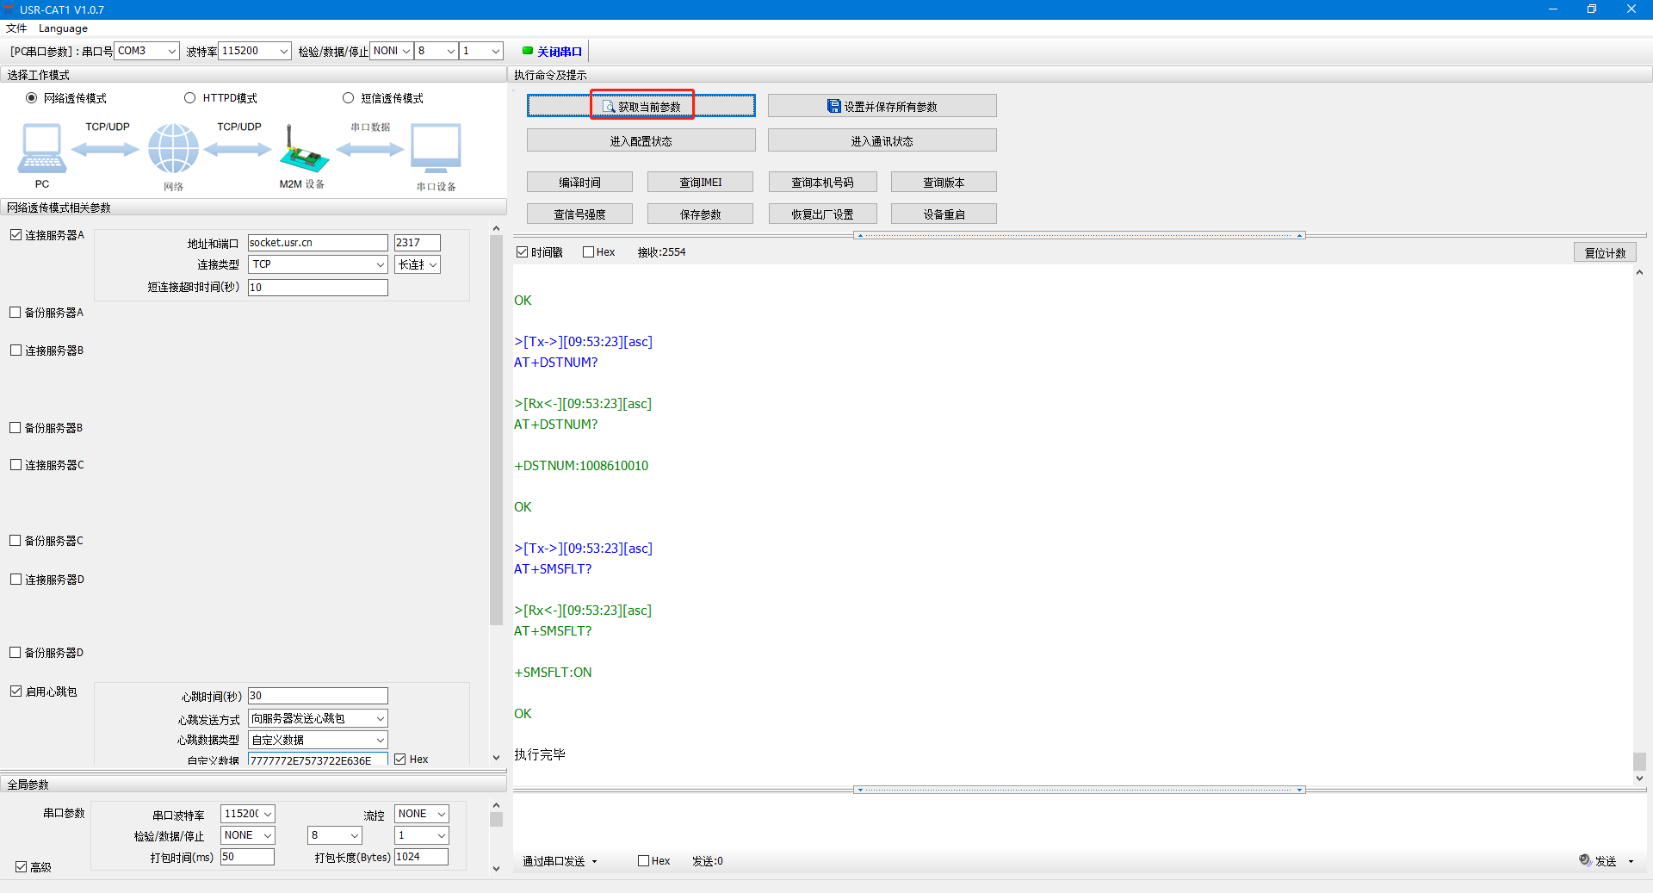Open the Language menu

pos(63,28)
